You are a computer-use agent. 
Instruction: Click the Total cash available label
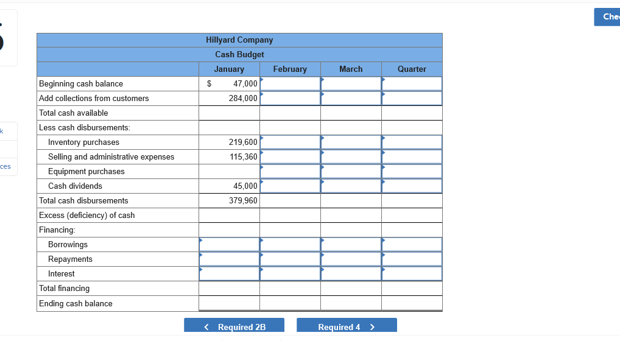tap(73, 113)
